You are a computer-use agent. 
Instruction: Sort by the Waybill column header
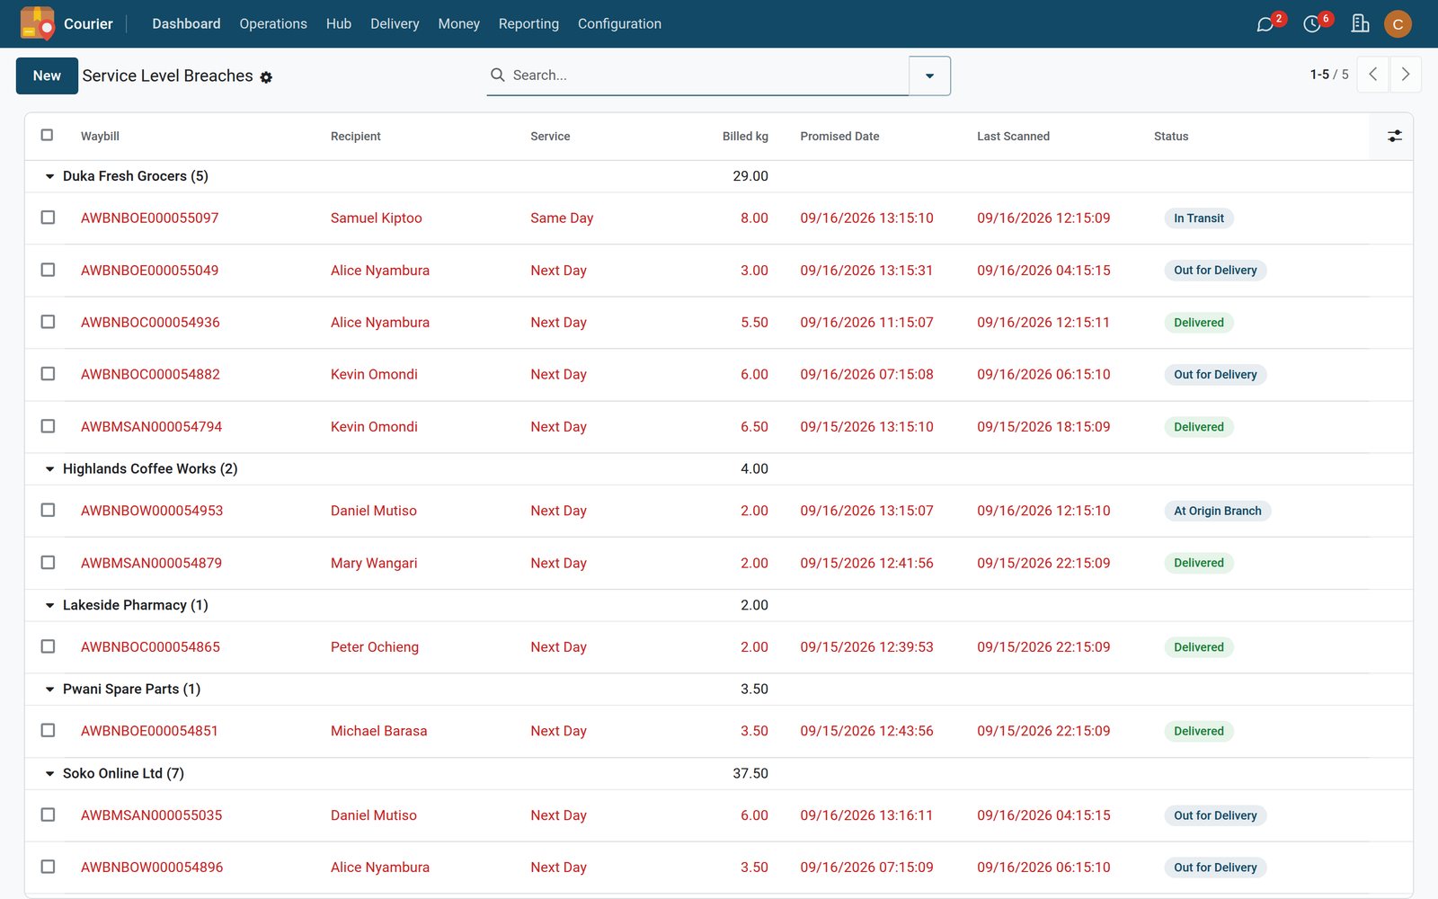tap(100, 137)
